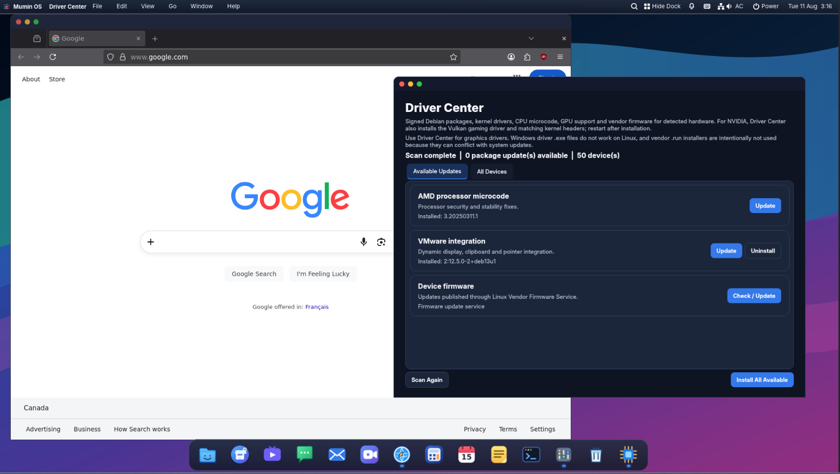
Task: Open the Mail app in the dock
Action: pos(337,455)
